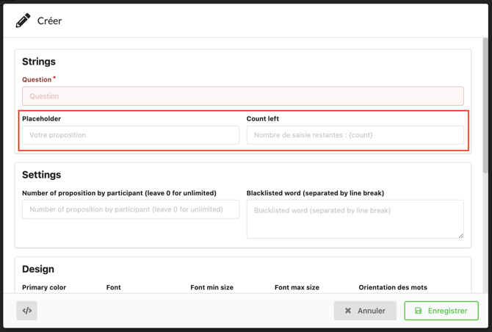Click the Primary color label in Design

[x=44, y=287]
